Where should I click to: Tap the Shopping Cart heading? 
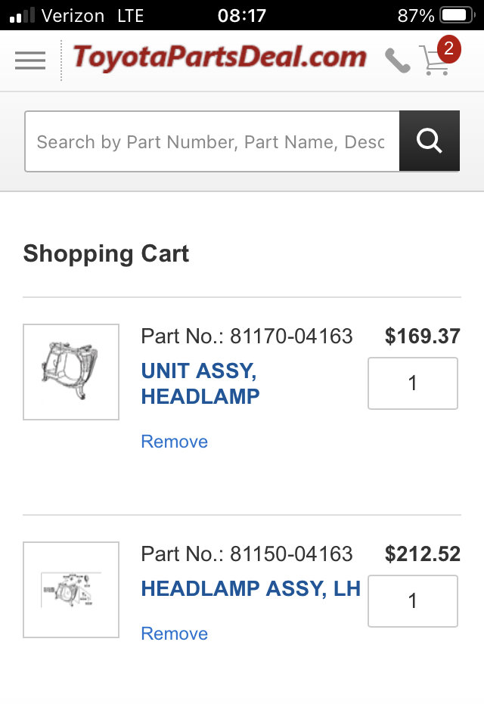pos(106,253)
